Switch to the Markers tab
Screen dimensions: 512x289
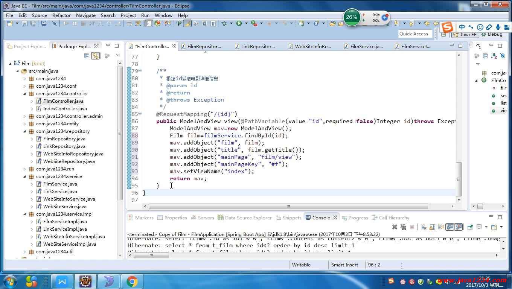pyautogui.click(x=140, y=218)
